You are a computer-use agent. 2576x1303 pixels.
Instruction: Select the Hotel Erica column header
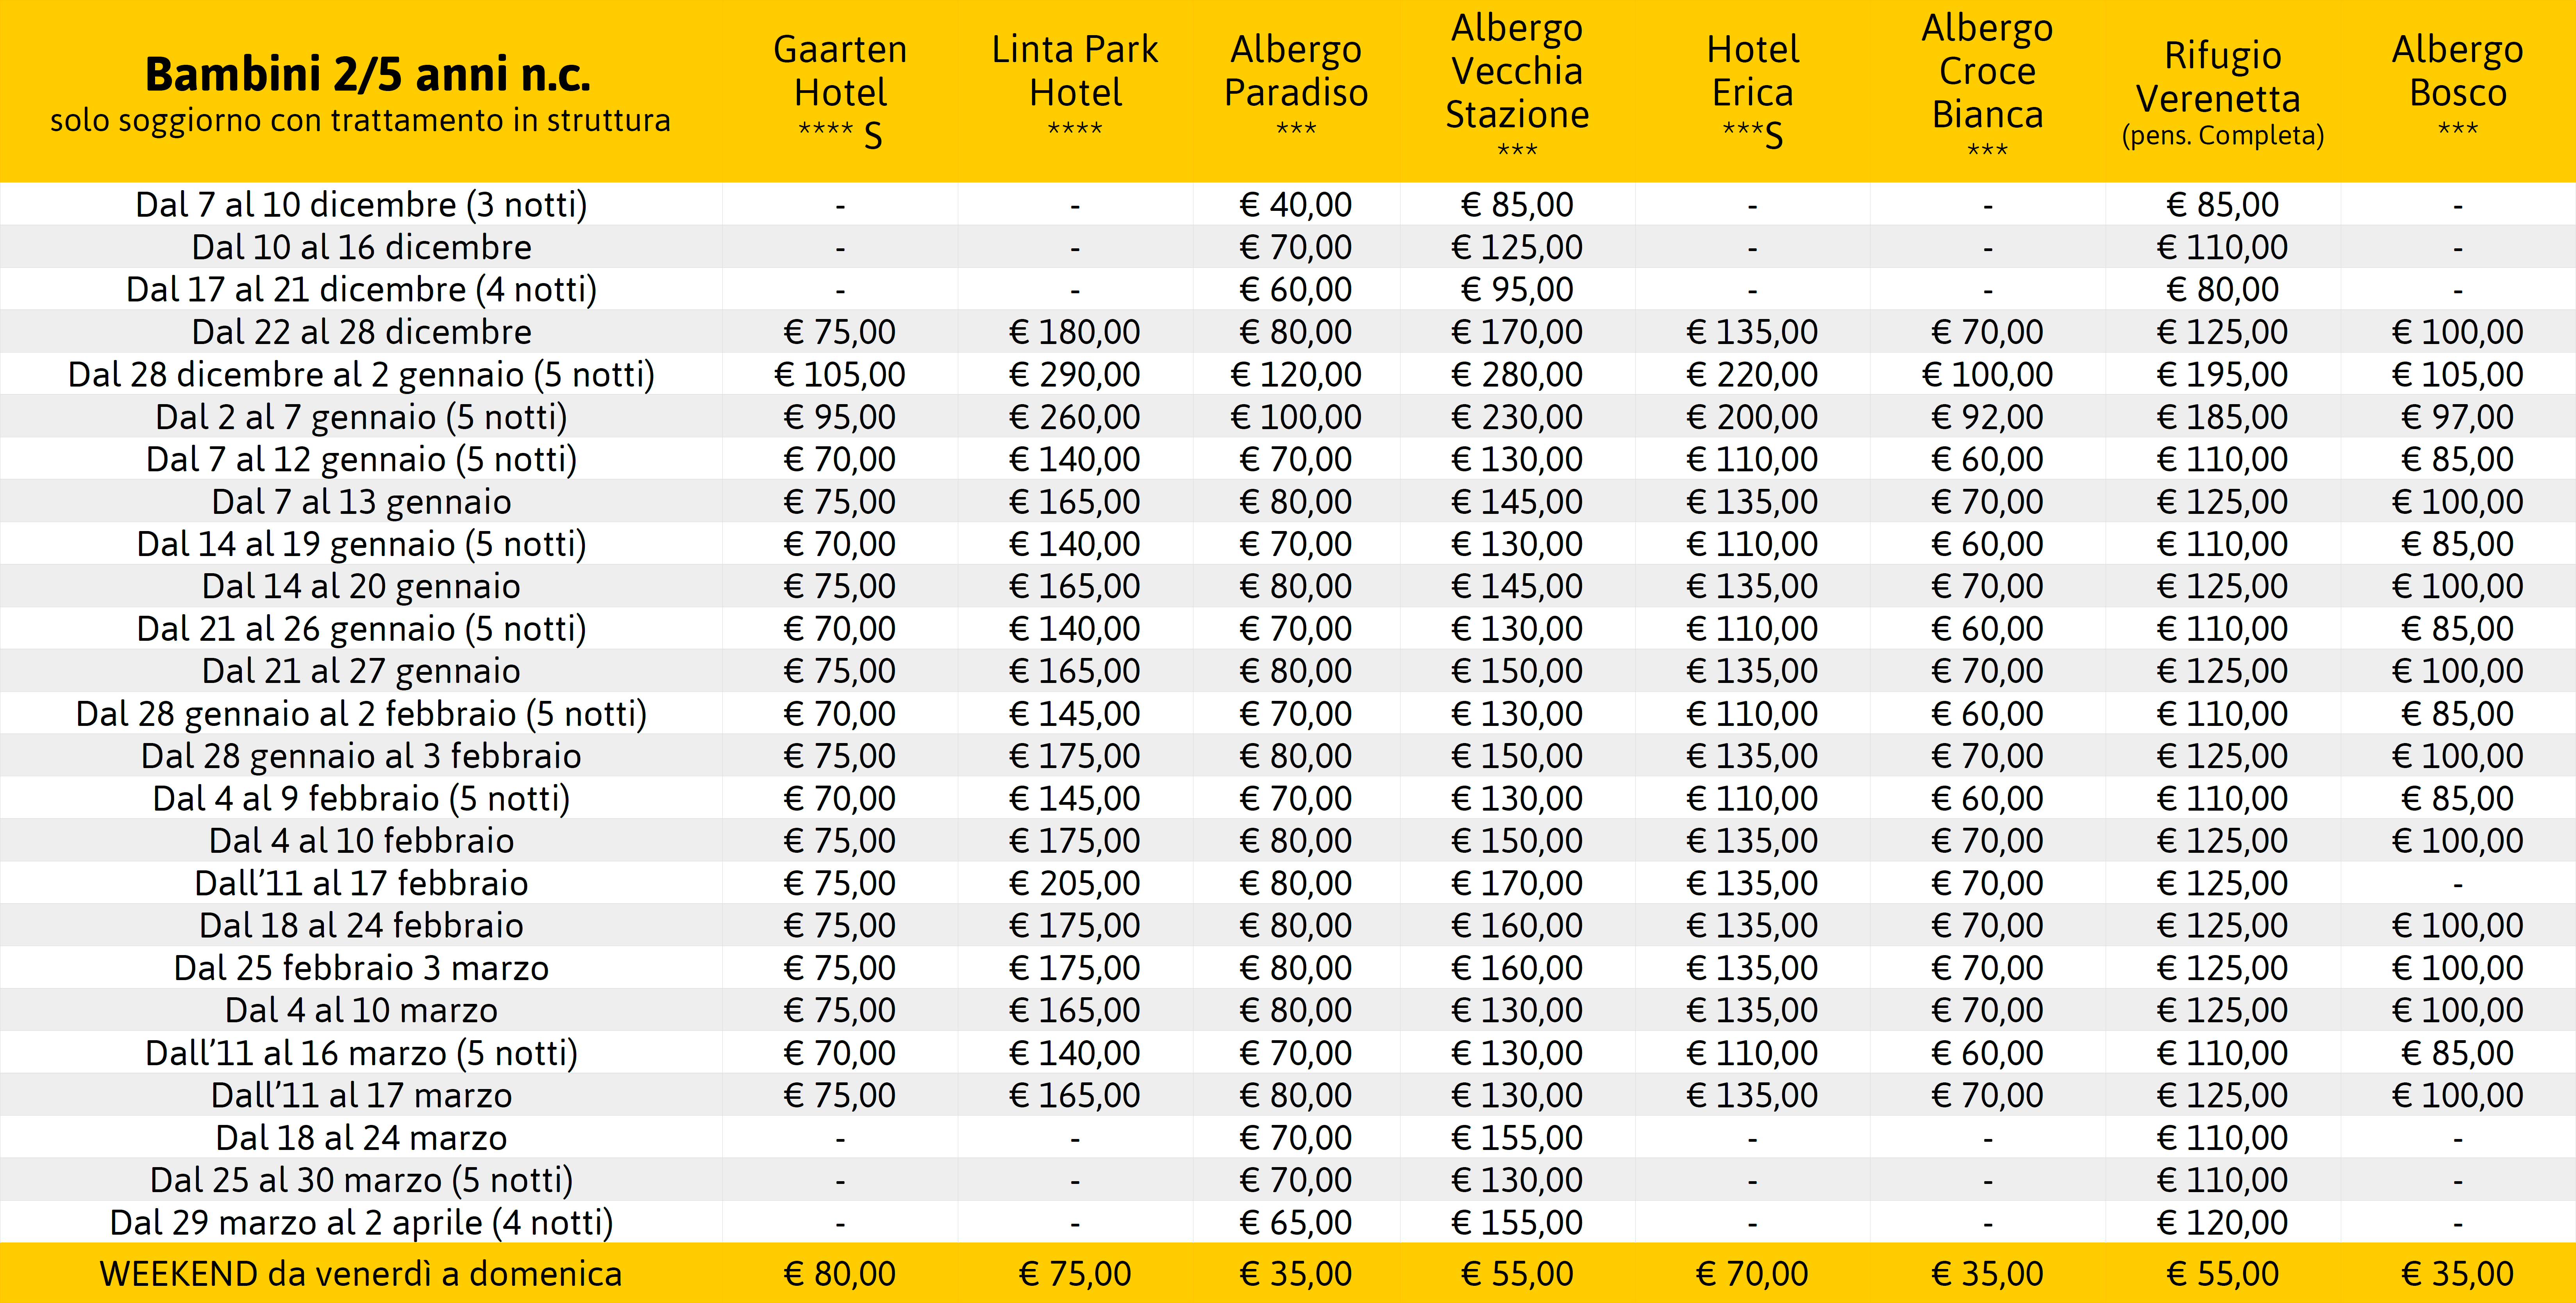[x=1752, y=91]
